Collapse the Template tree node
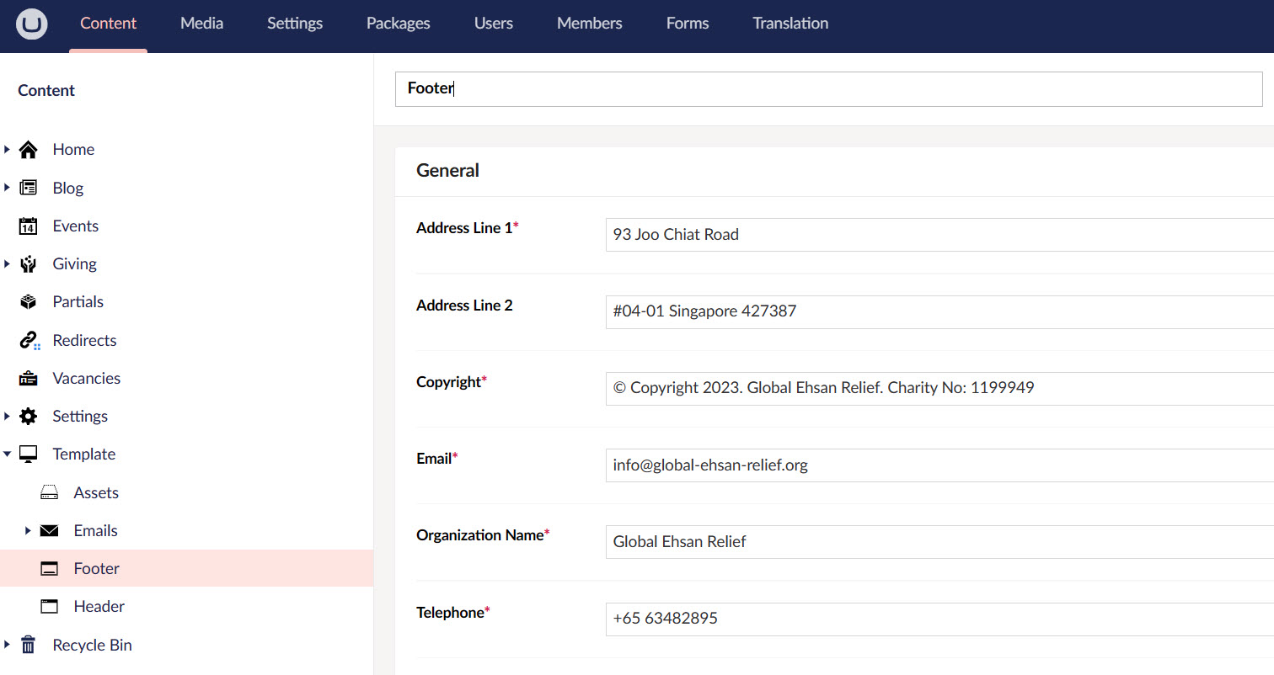The height and width of the screenshot is (675, 1274). click(7, 454)
